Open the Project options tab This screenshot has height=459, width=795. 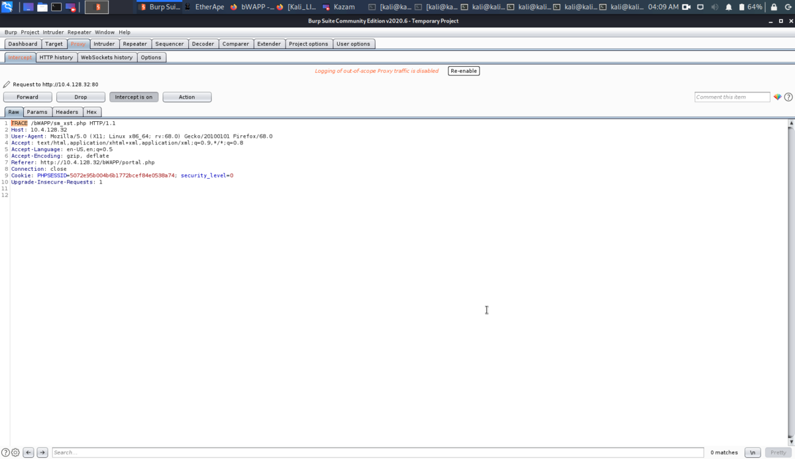point(309,44)
